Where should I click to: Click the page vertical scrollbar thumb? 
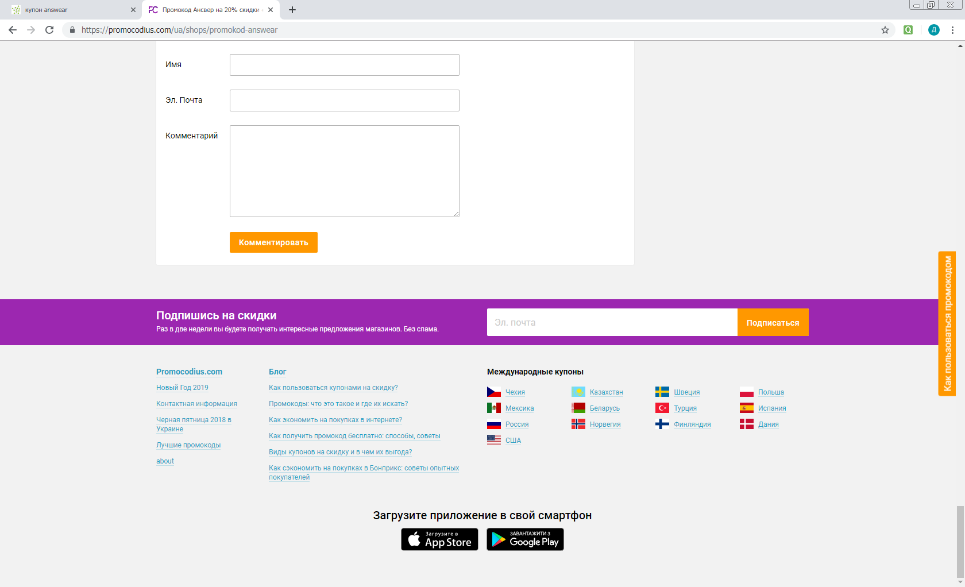click(x=960, y=541)
